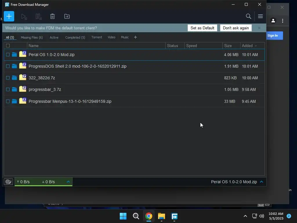Screen dimensions: 297x223
Task: Check the box for 322_3822d.7z
Action: [8, 78]
